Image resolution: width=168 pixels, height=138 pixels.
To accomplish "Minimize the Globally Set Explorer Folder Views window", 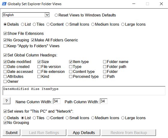I will pos(134,4).
